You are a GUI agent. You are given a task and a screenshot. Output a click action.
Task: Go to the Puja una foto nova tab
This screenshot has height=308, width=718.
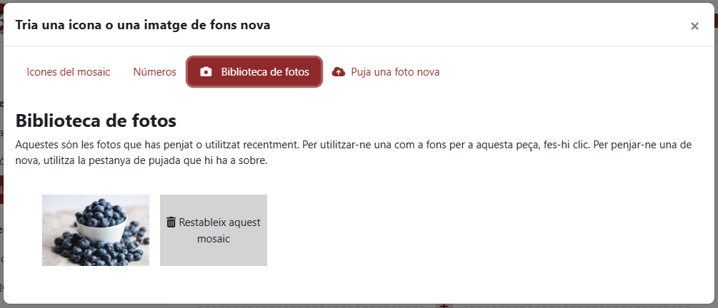pyautogui.click(x=394, y=72)
